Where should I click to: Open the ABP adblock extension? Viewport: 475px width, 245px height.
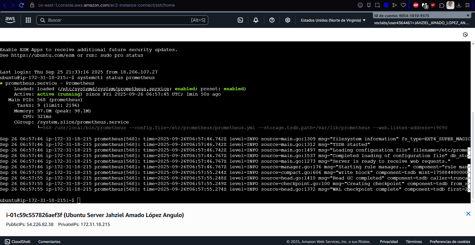tap(416, 5)
